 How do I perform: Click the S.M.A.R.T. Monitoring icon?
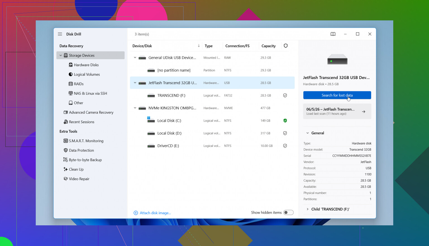[66, 141]
